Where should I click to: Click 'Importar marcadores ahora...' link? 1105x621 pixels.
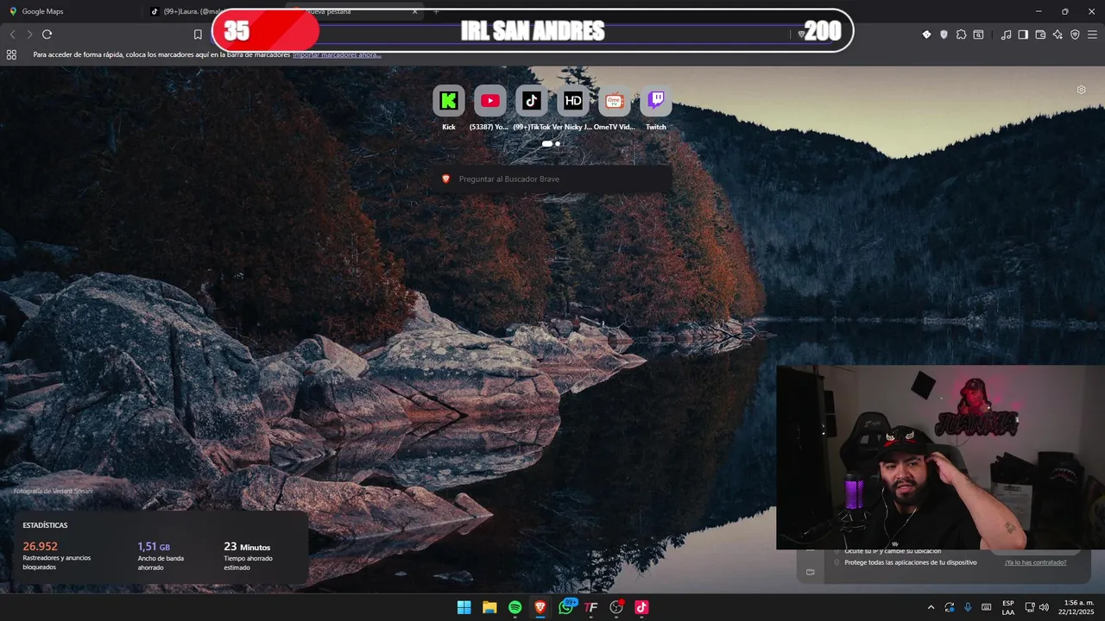tap(337, 54)
